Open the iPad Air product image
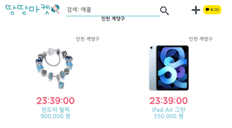The width and height of the screenshot is (232, 128). [169, 68]
